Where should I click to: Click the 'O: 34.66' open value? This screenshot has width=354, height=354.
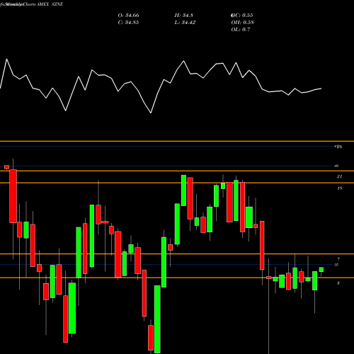[x=128, y=16]
